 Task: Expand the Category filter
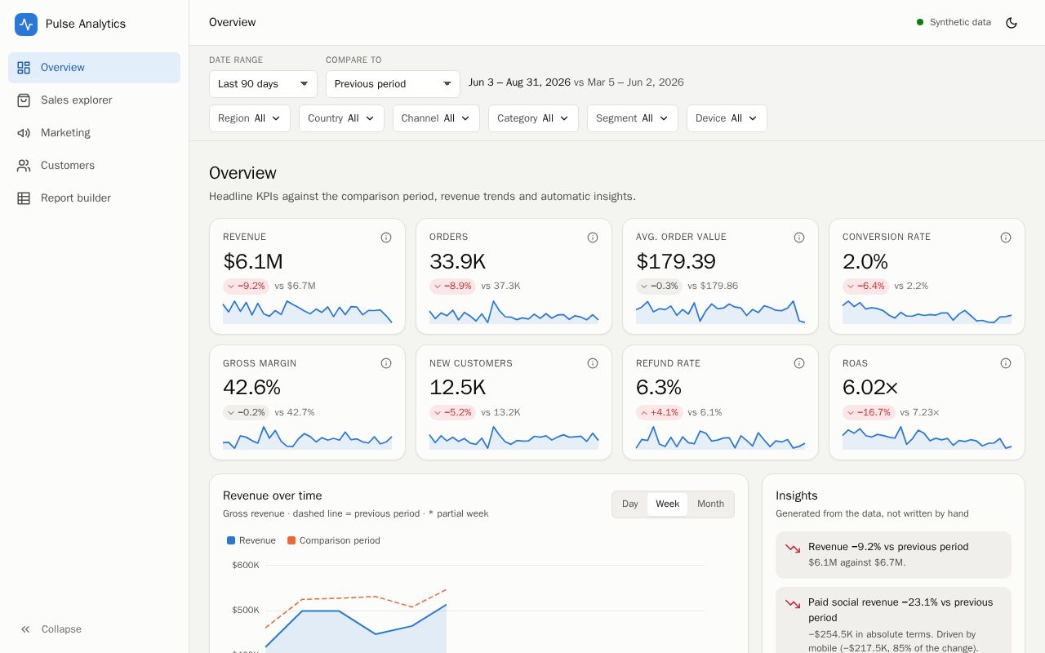click(x=533, y=118)
